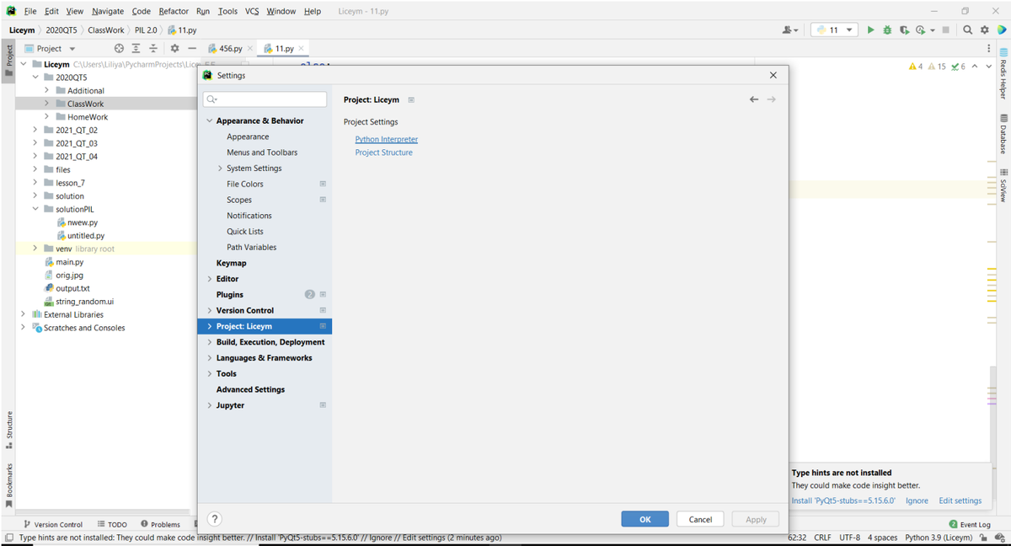Expand the Editor settings group
1011x546 pixels.
pyautogui.click(x=210, y=278)
